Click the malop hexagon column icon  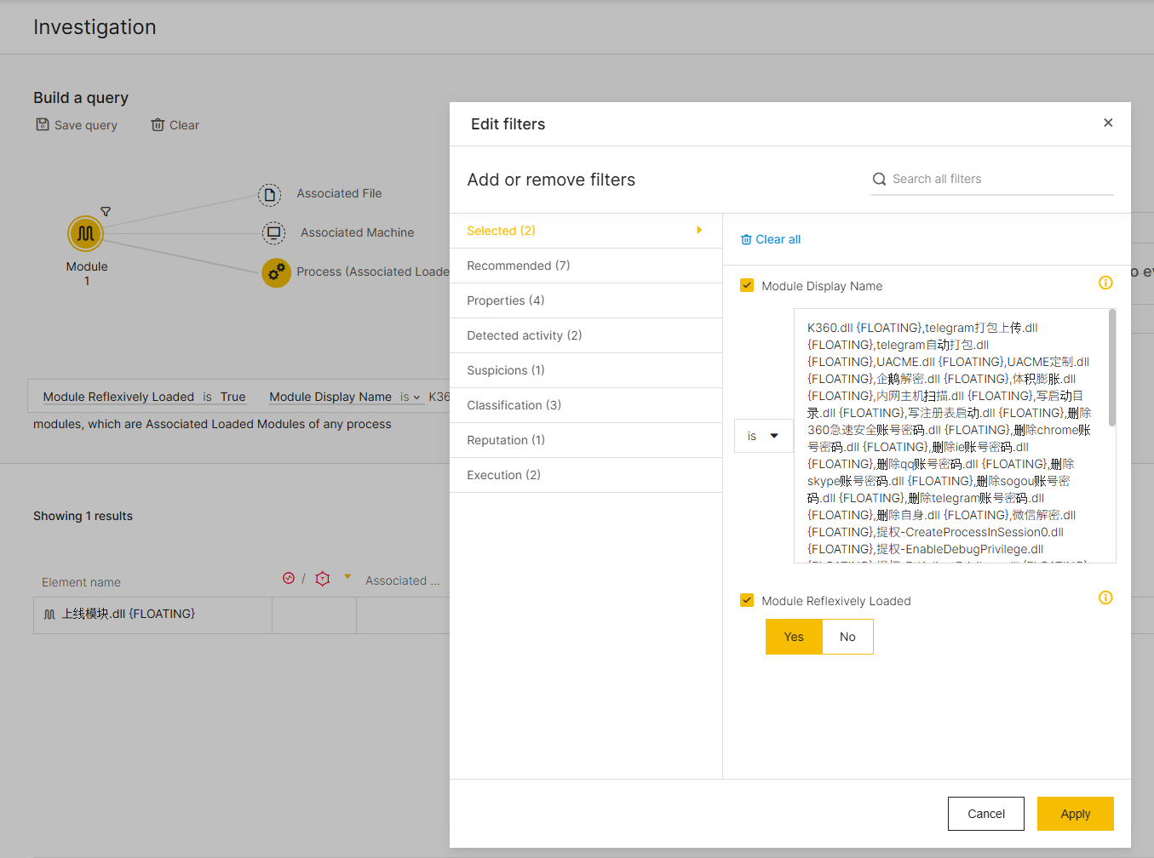pyautogui.click(x=322, y=579)
